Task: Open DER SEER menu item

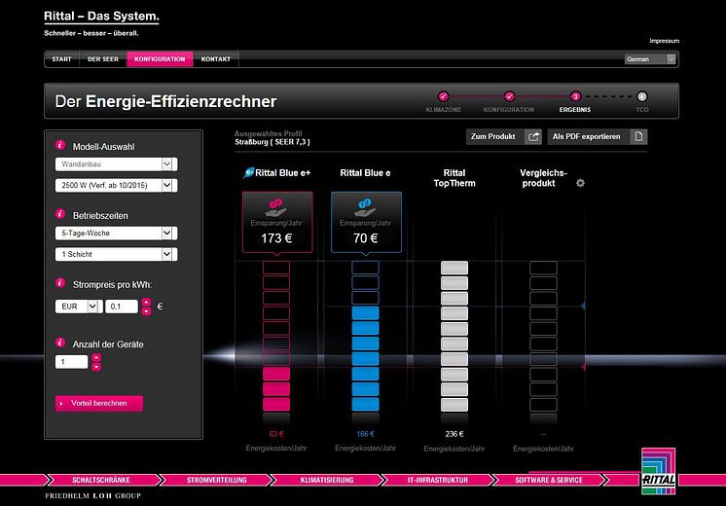Action: (x=103, y=59)
